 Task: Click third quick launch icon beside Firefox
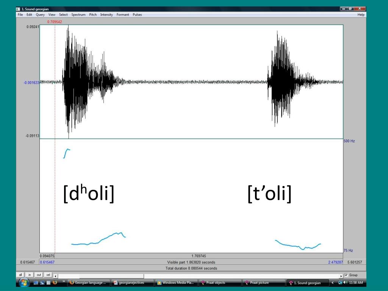coord(48,283)
